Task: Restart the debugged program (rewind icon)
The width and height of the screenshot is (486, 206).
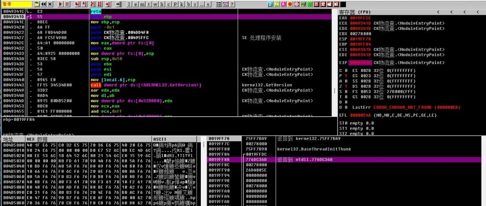Action: 43,4
